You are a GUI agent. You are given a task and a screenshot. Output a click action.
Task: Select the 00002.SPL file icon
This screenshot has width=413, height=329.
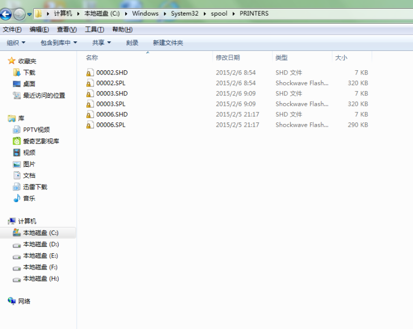(90, 83)
